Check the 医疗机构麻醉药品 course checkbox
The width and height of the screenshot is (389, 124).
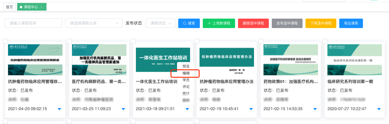(x=69, y=41)
